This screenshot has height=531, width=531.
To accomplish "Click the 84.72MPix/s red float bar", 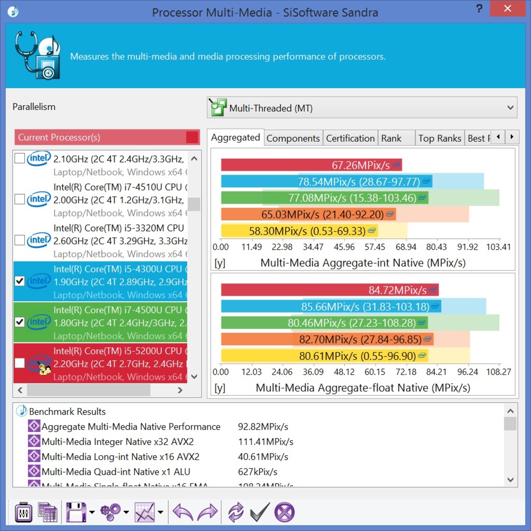I will [x=330, y=290].
